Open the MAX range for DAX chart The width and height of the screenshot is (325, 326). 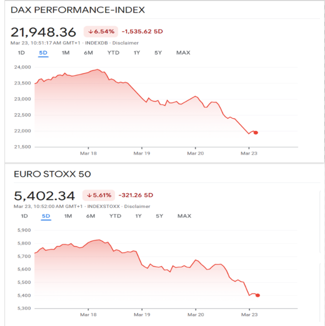(x=183, y=53)
